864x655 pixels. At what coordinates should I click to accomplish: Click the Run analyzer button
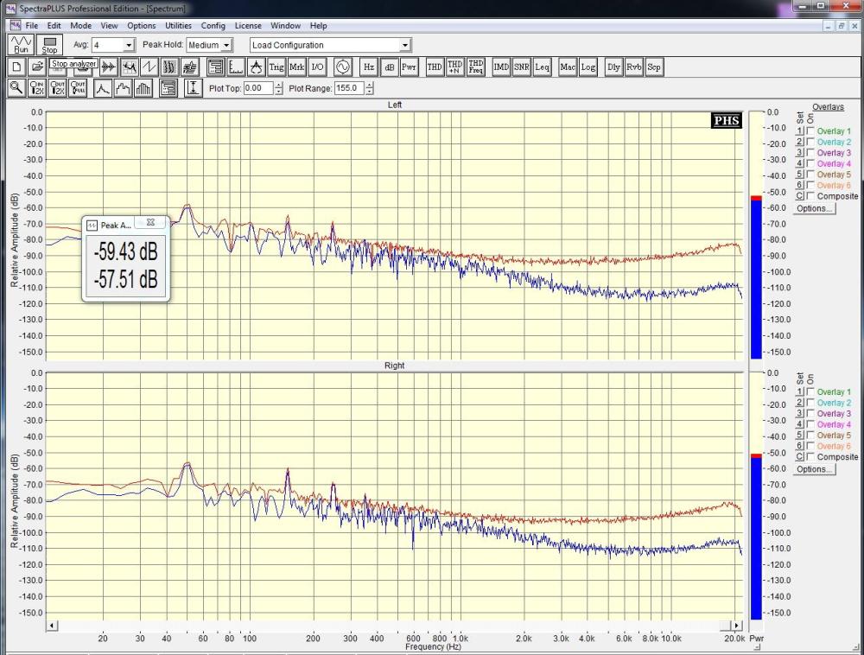click(21, 45)
